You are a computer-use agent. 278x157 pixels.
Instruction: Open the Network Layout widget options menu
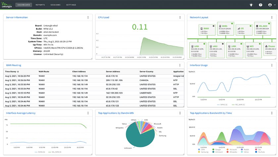(272, 17)
